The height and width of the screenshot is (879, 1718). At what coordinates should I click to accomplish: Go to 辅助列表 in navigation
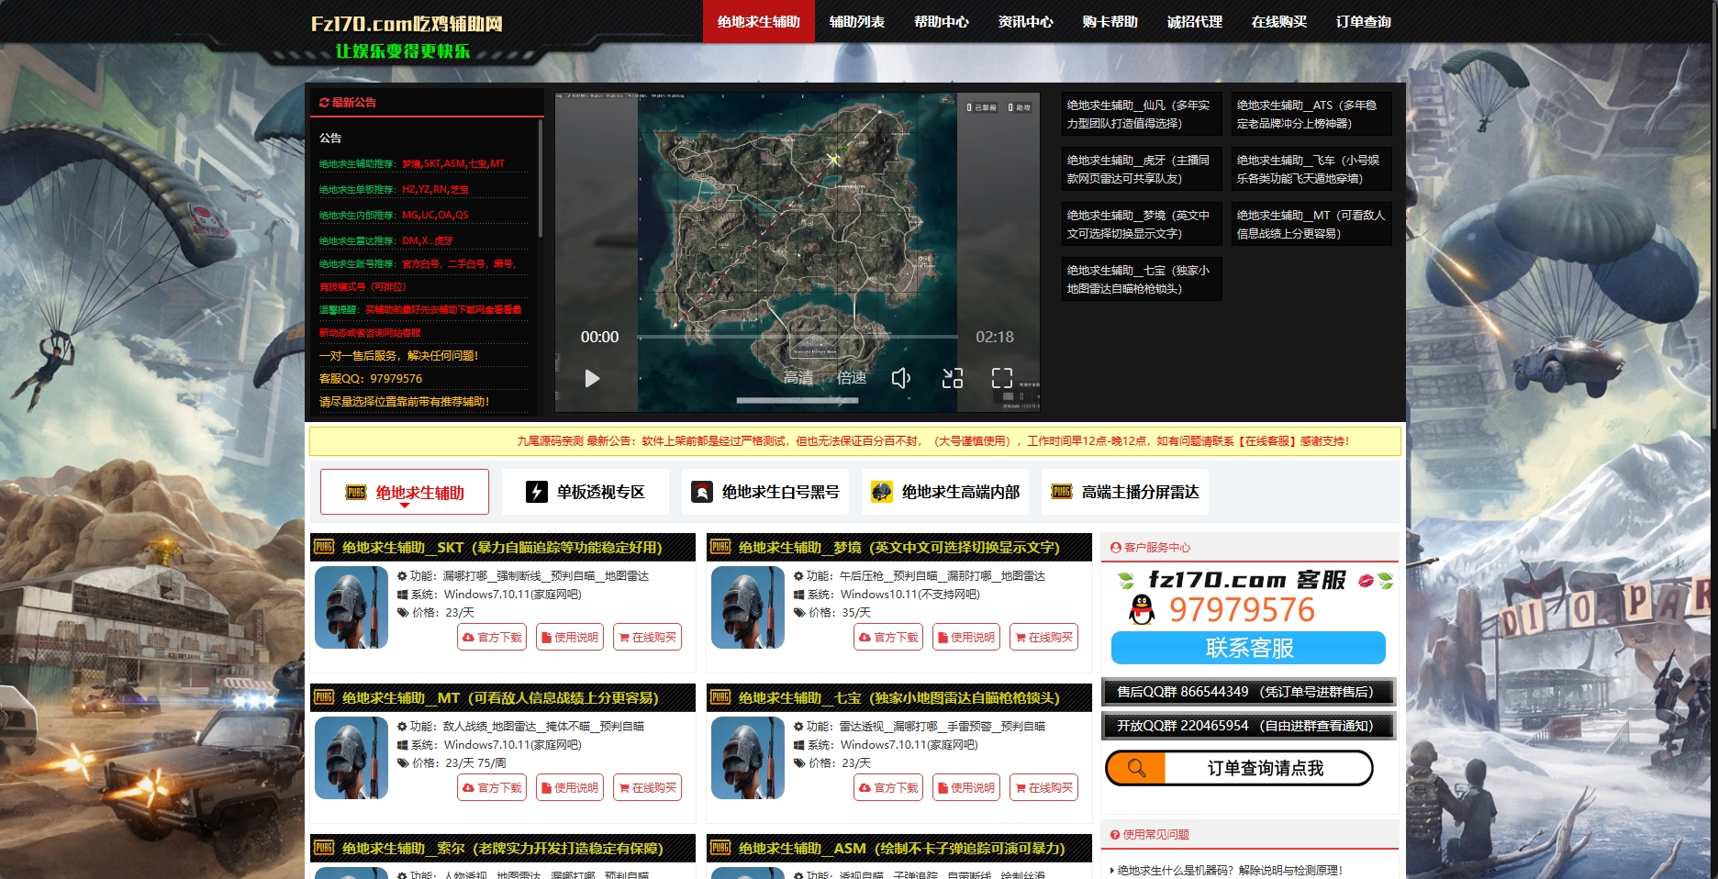pyautogui.click(x=857, y=21)
